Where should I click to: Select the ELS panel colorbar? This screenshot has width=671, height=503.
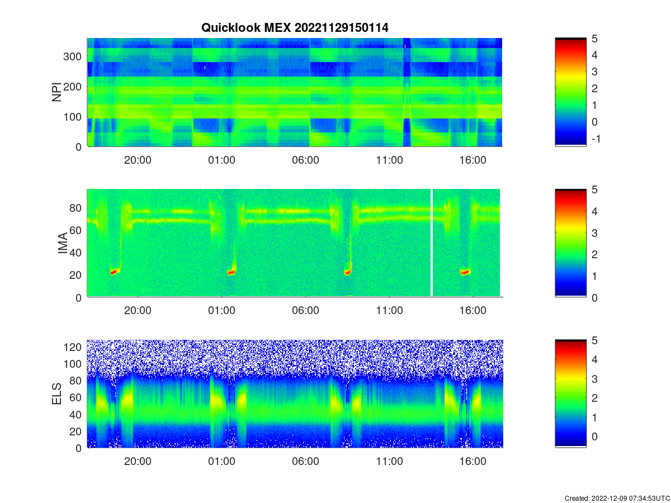click(x=570, y=394)
